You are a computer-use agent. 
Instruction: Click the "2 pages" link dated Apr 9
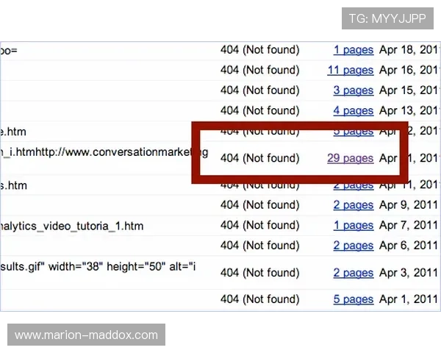pos(353,205)
